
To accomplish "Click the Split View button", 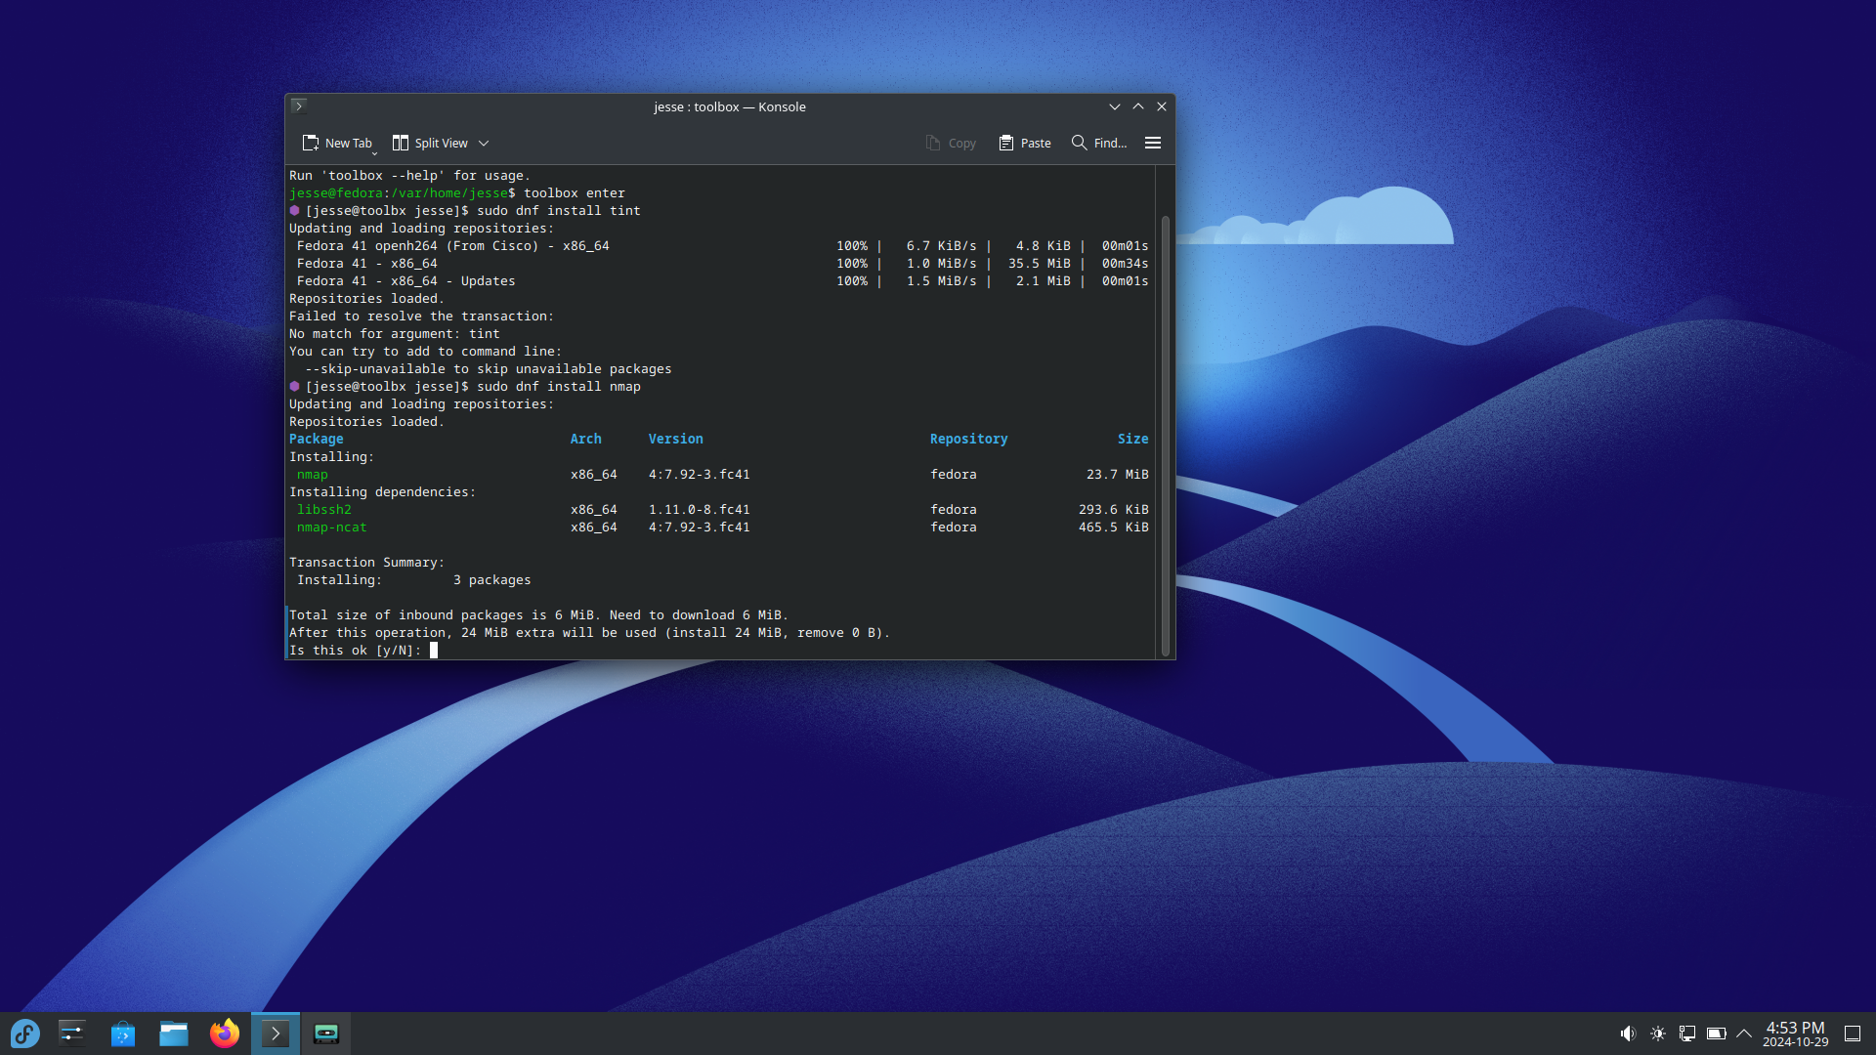I will [430, 143].
